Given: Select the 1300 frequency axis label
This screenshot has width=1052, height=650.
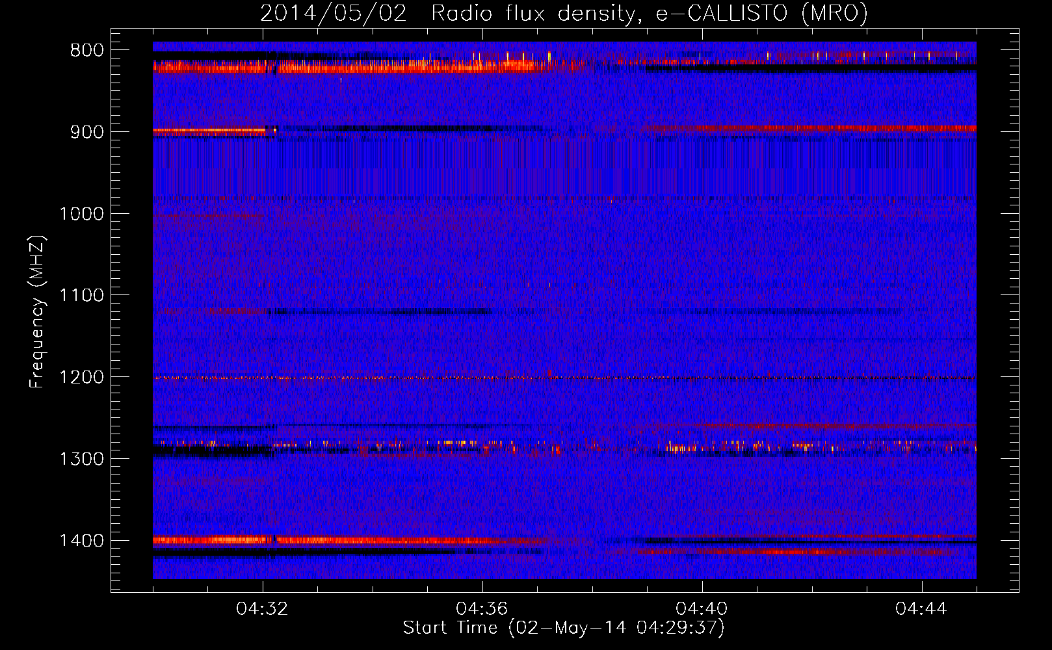Looking at the screenshot, I should (x=81, y=459).
